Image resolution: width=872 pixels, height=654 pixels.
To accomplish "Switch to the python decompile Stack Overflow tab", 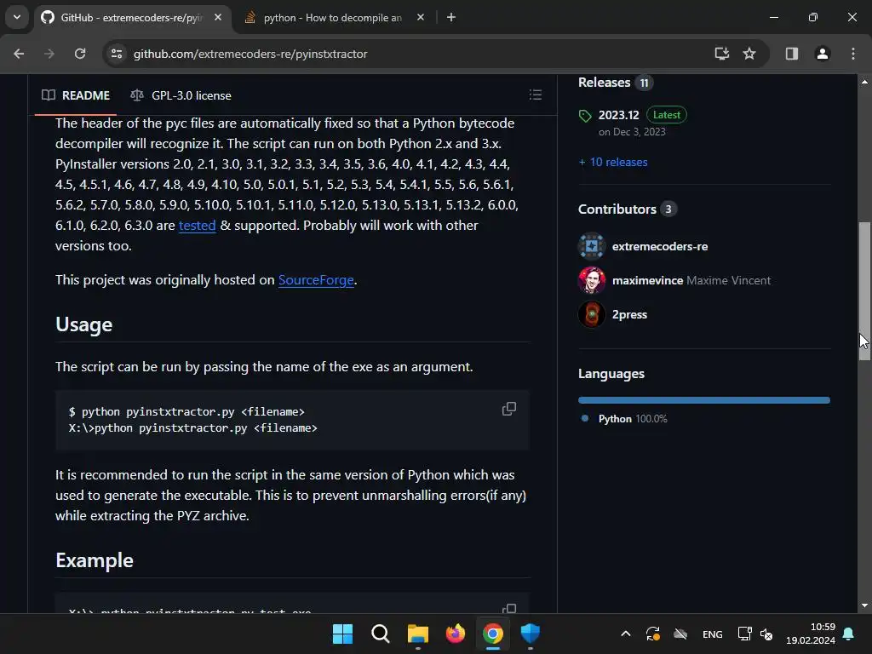I will [x=333, y=18].
